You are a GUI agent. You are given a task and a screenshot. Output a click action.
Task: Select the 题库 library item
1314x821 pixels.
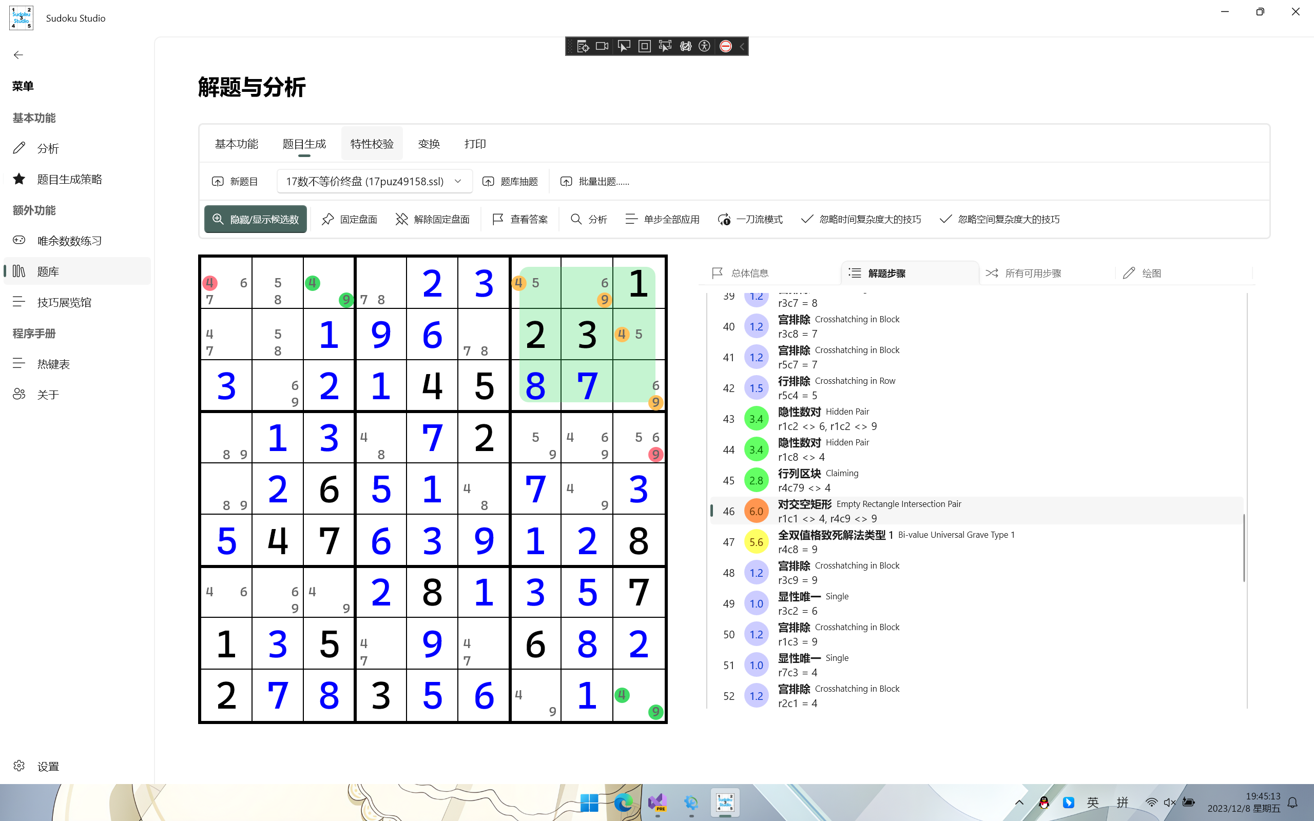(x=76, y=271)
